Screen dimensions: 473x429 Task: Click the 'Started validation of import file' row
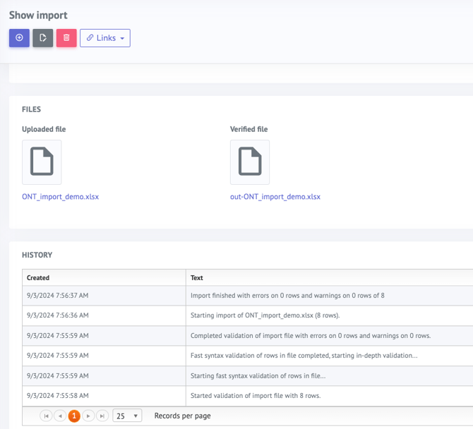(256, 395)
